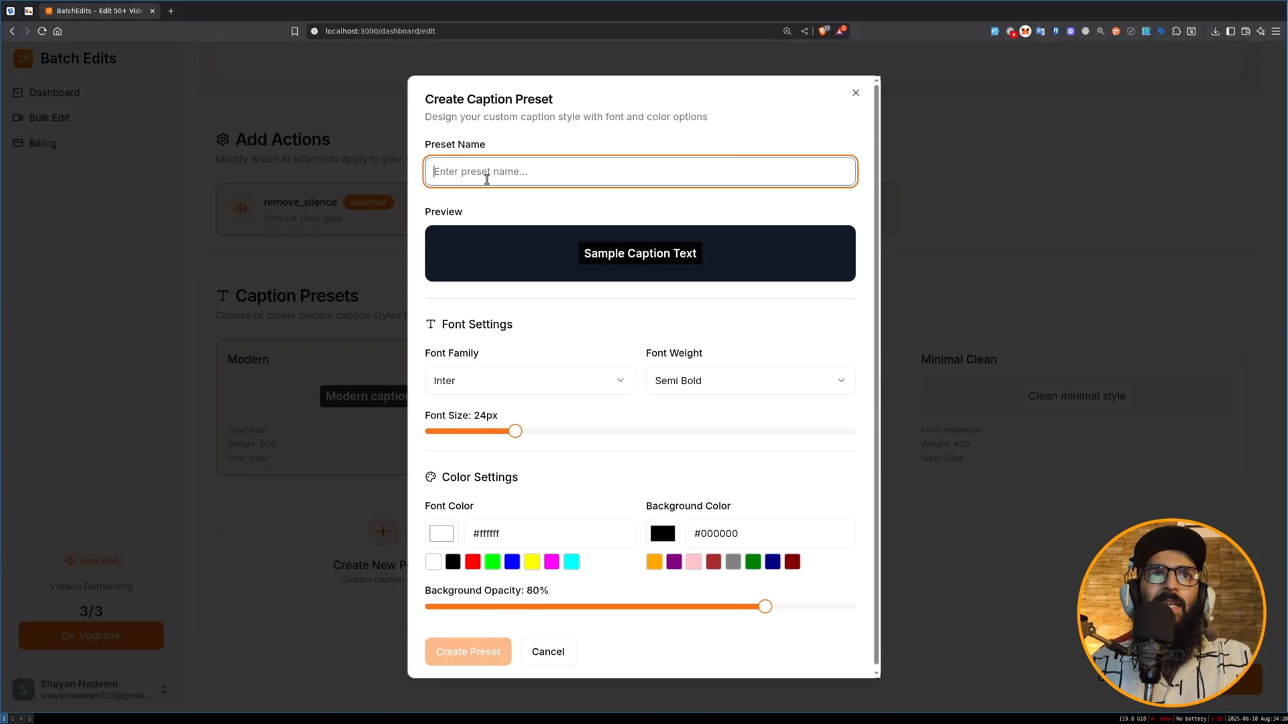Open the Brave Shields icon
The height and width of the screenshot is (724, 1288).
click(824, 30)
